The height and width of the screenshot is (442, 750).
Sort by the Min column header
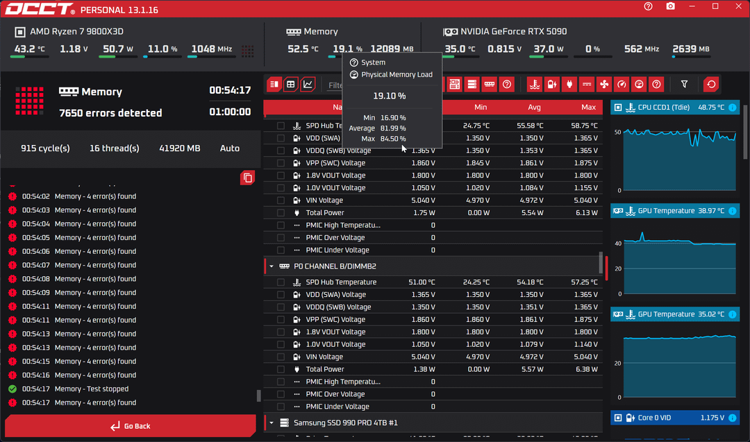[481, 108]
